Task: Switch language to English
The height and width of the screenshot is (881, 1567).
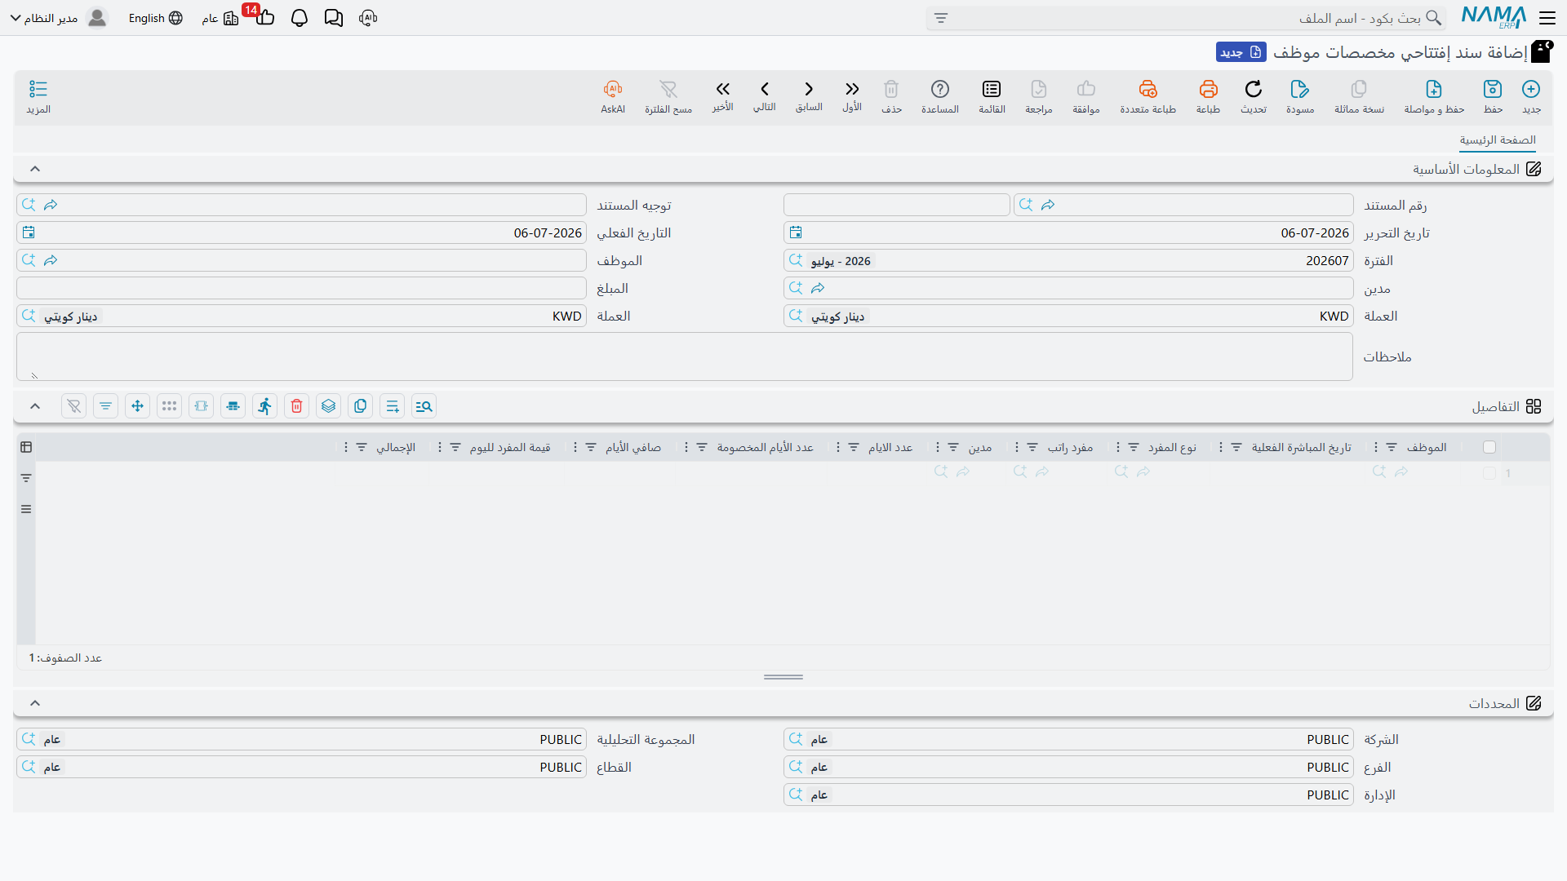Action: [x=155, y=18]
